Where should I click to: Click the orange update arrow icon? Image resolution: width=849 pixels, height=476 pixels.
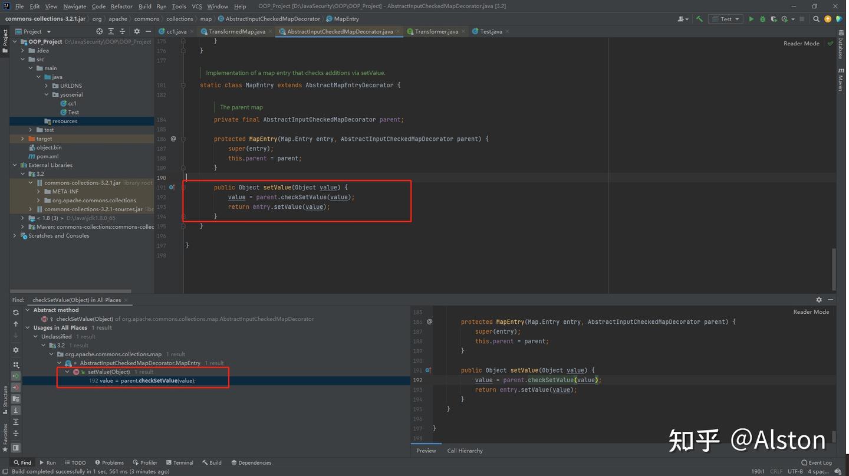828,19
